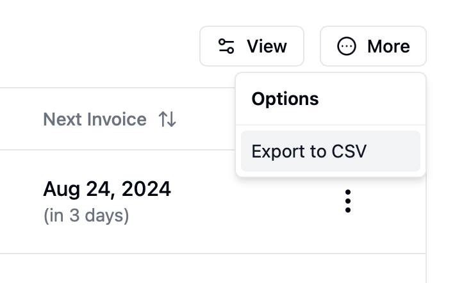Click the down arrow of the sort indicator

tap(171, 119)
